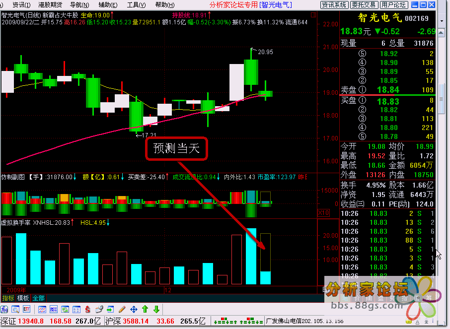Viewport: 450px width, 329px height.
Task: Click the 卖盘 ① 18.84 ask row
Action: 387,90
